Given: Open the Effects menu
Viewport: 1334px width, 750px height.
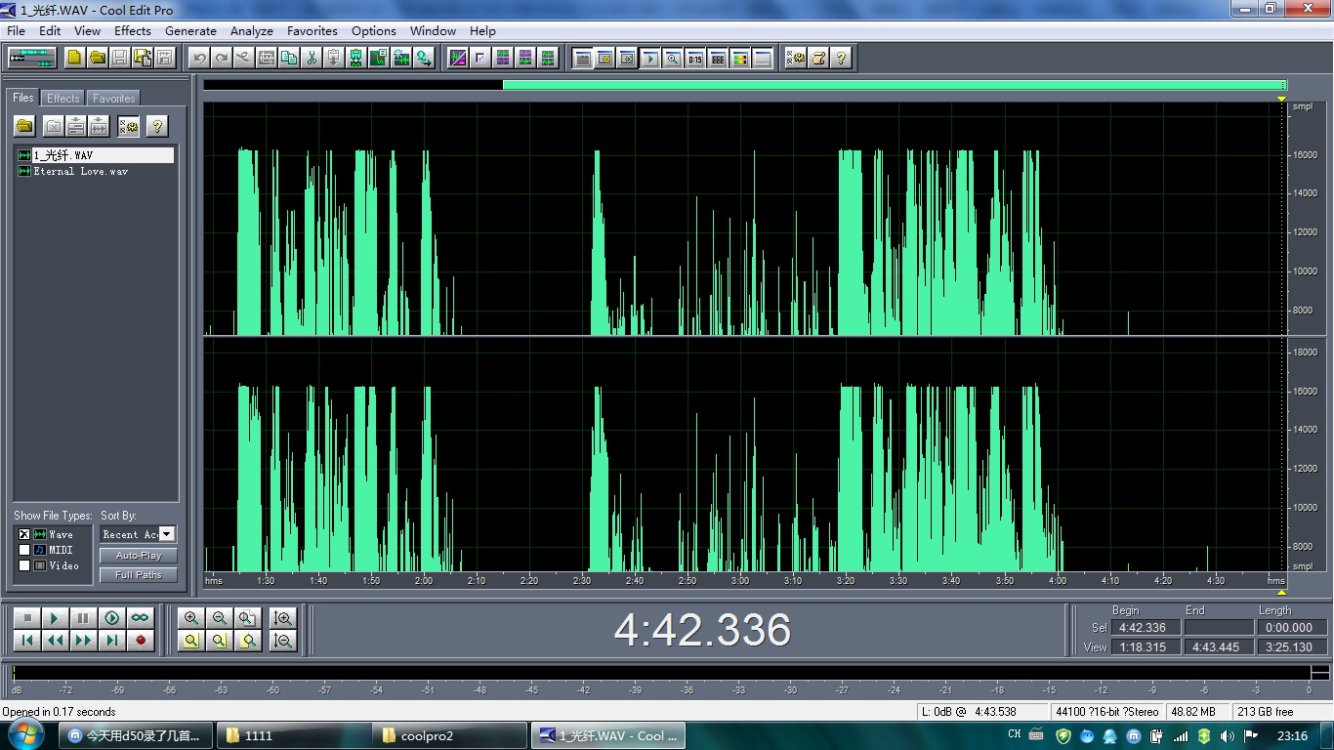Looking at the screenshot, I should click(x=132, y=31).
